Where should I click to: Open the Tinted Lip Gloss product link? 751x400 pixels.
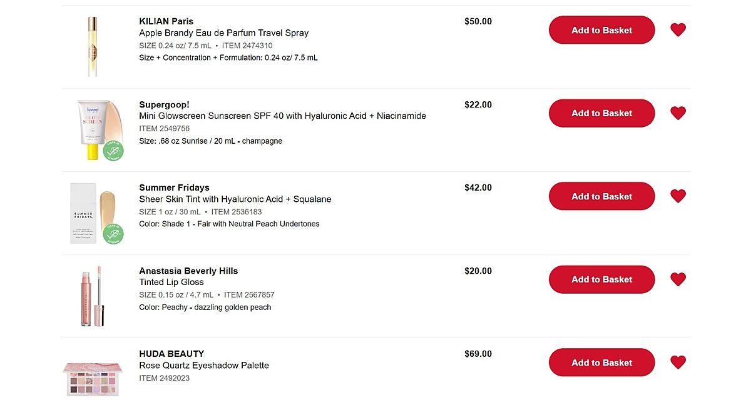pos(171,282)
